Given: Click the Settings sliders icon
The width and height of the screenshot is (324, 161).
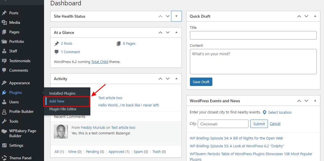Looking at the screenshot, I should pyautogui.click(x=4, y=145).
